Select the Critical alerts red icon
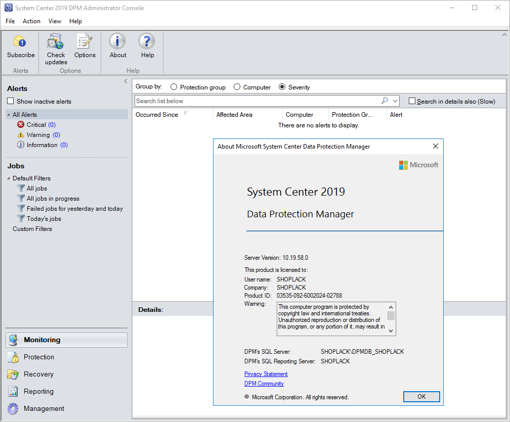The height and width of the screenshot is (422, 510). pyautogui.click(x=21, y=124)
